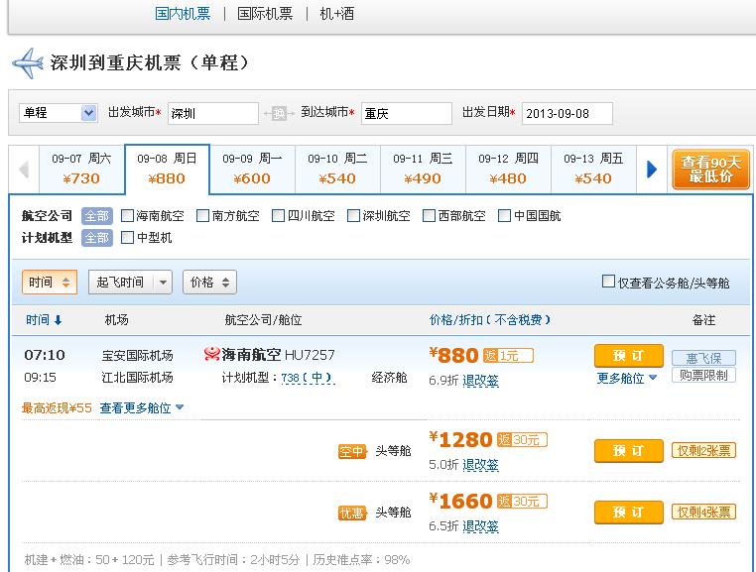Open 退改签 rules for the ¥1660 fare
The width and height of the screenshot is (756, 572).
[x=481, y=526]
